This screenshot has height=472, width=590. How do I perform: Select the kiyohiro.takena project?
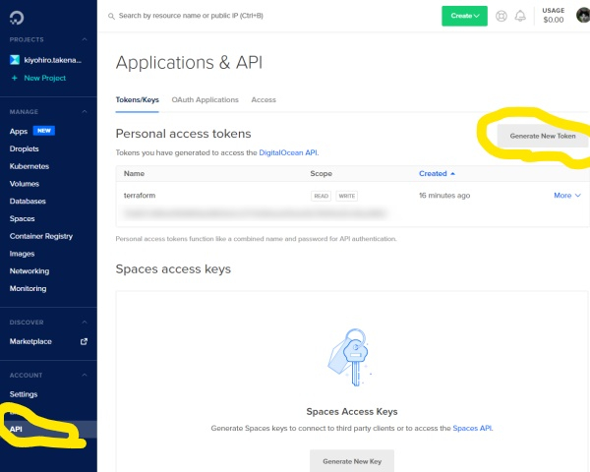point(52,60)
